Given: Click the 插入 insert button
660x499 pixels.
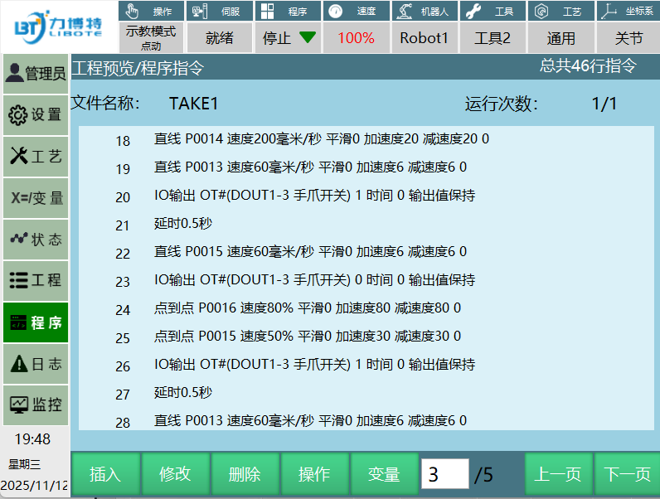Looking at the screenshot, I should pos(105,474).
